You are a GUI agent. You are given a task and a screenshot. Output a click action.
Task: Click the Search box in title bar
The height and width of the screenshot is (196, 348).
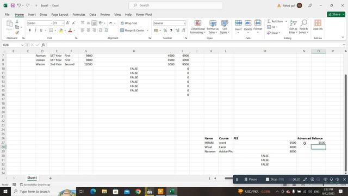point(176,5)
